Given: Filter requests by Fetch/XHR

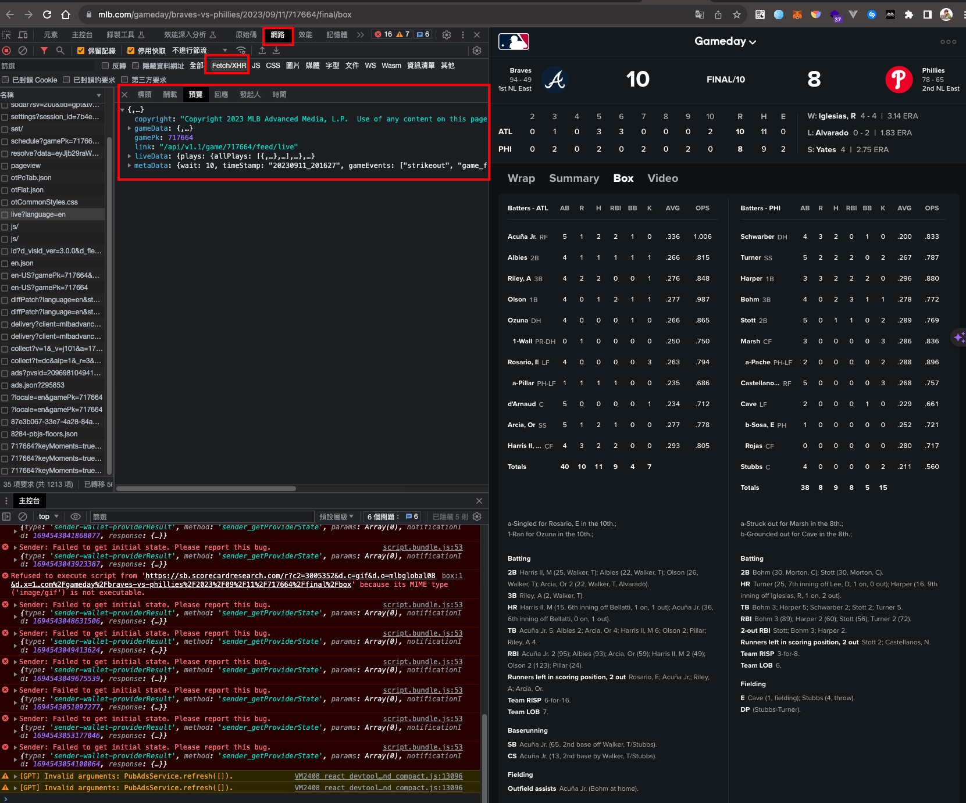Looking at the screenshot, I should pyautogui.click(x=229, y=66).
